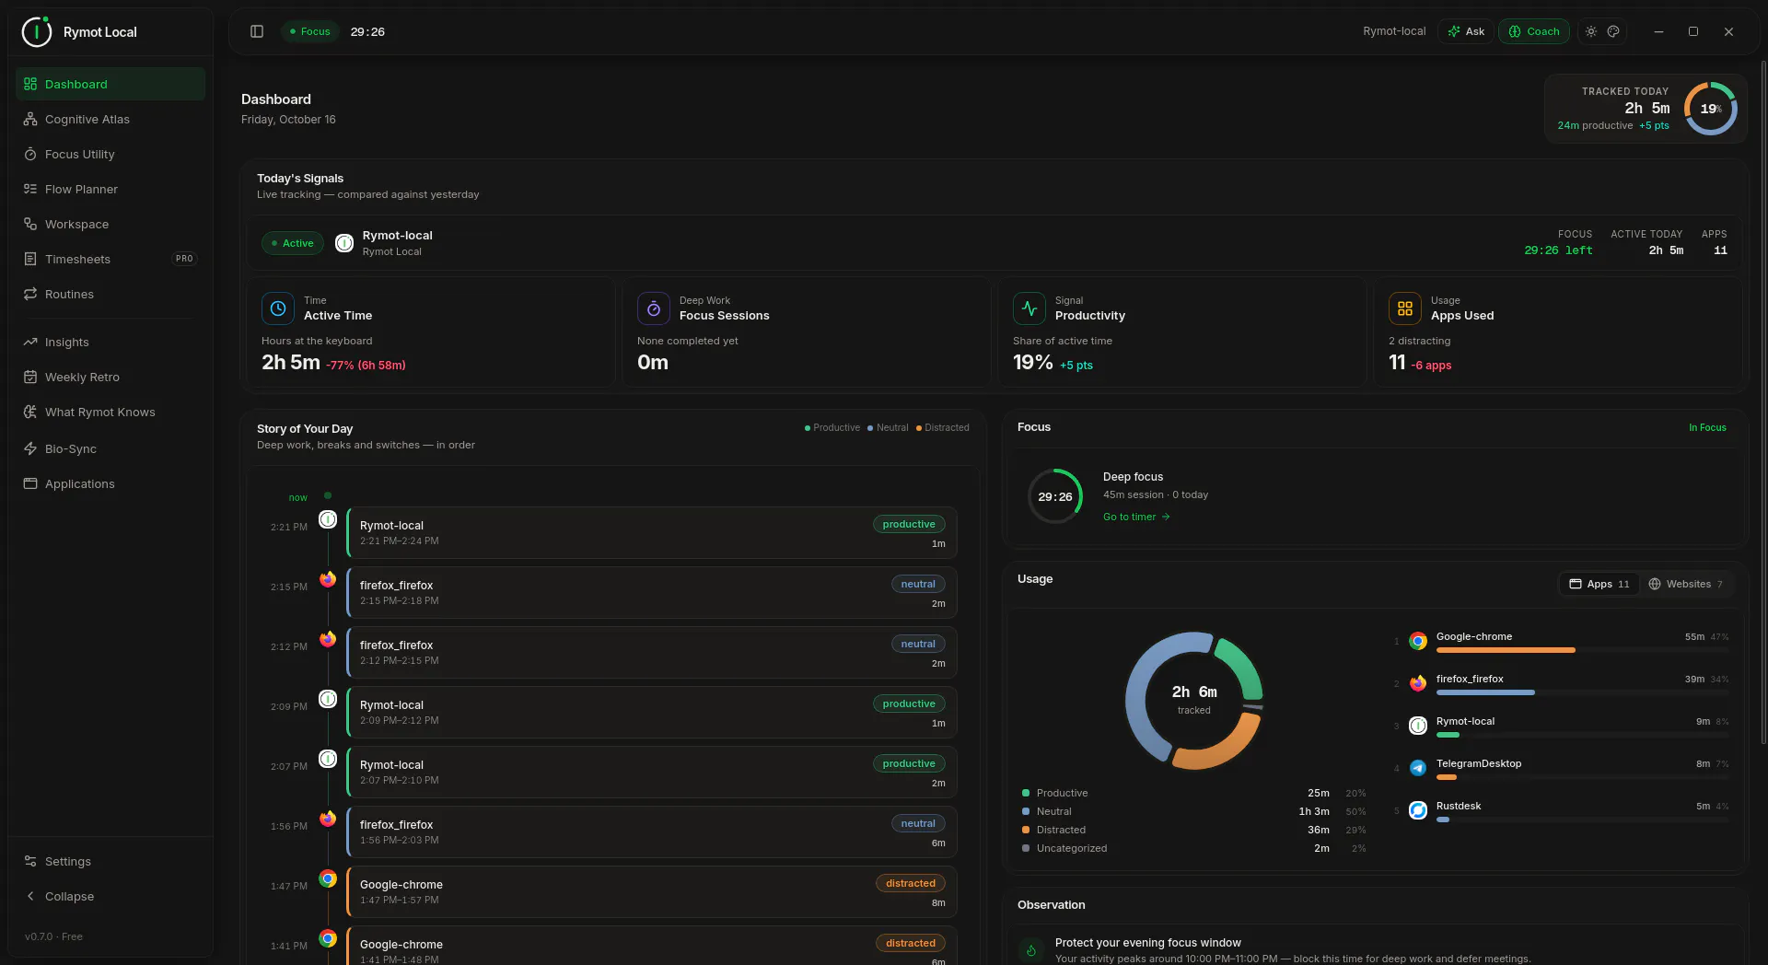
Task: Open Cognitive Atlas in sidebar
Action: click(x=110, y=119)
